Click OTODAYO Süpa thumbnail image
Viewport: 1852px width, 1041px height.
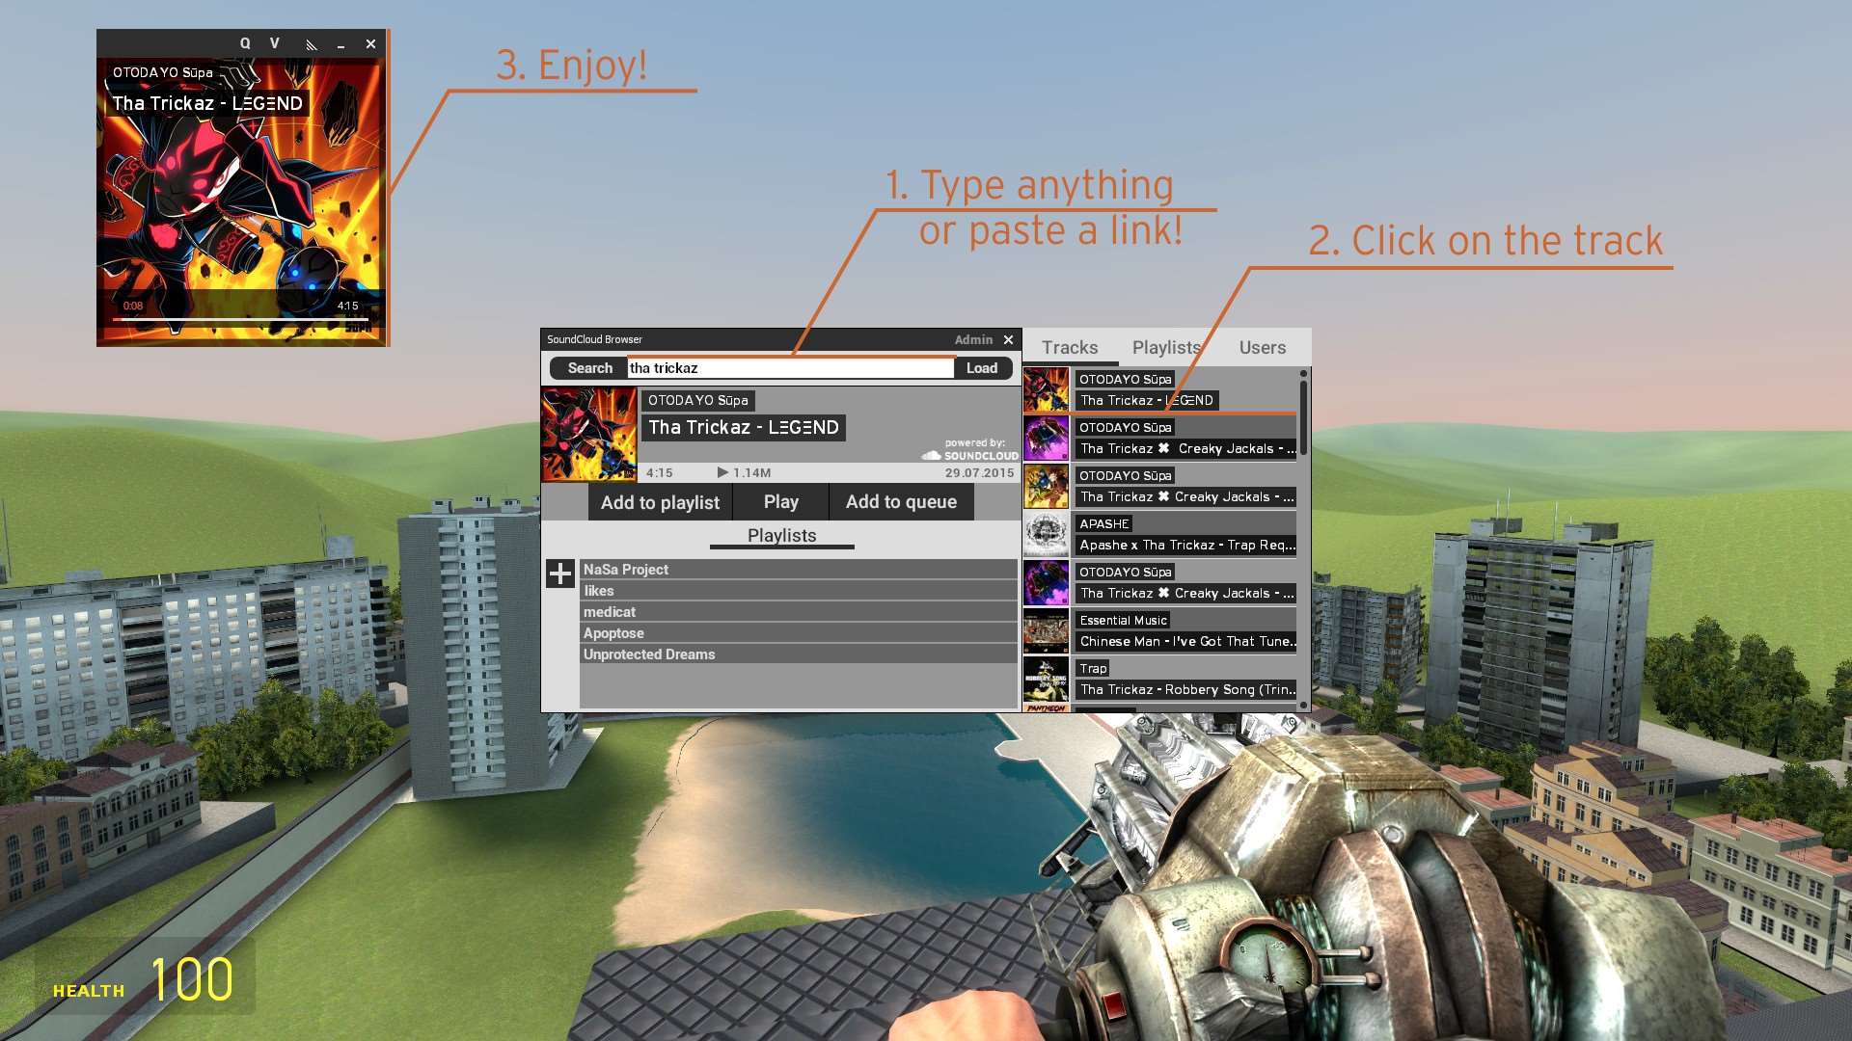[x=589, y=434]
